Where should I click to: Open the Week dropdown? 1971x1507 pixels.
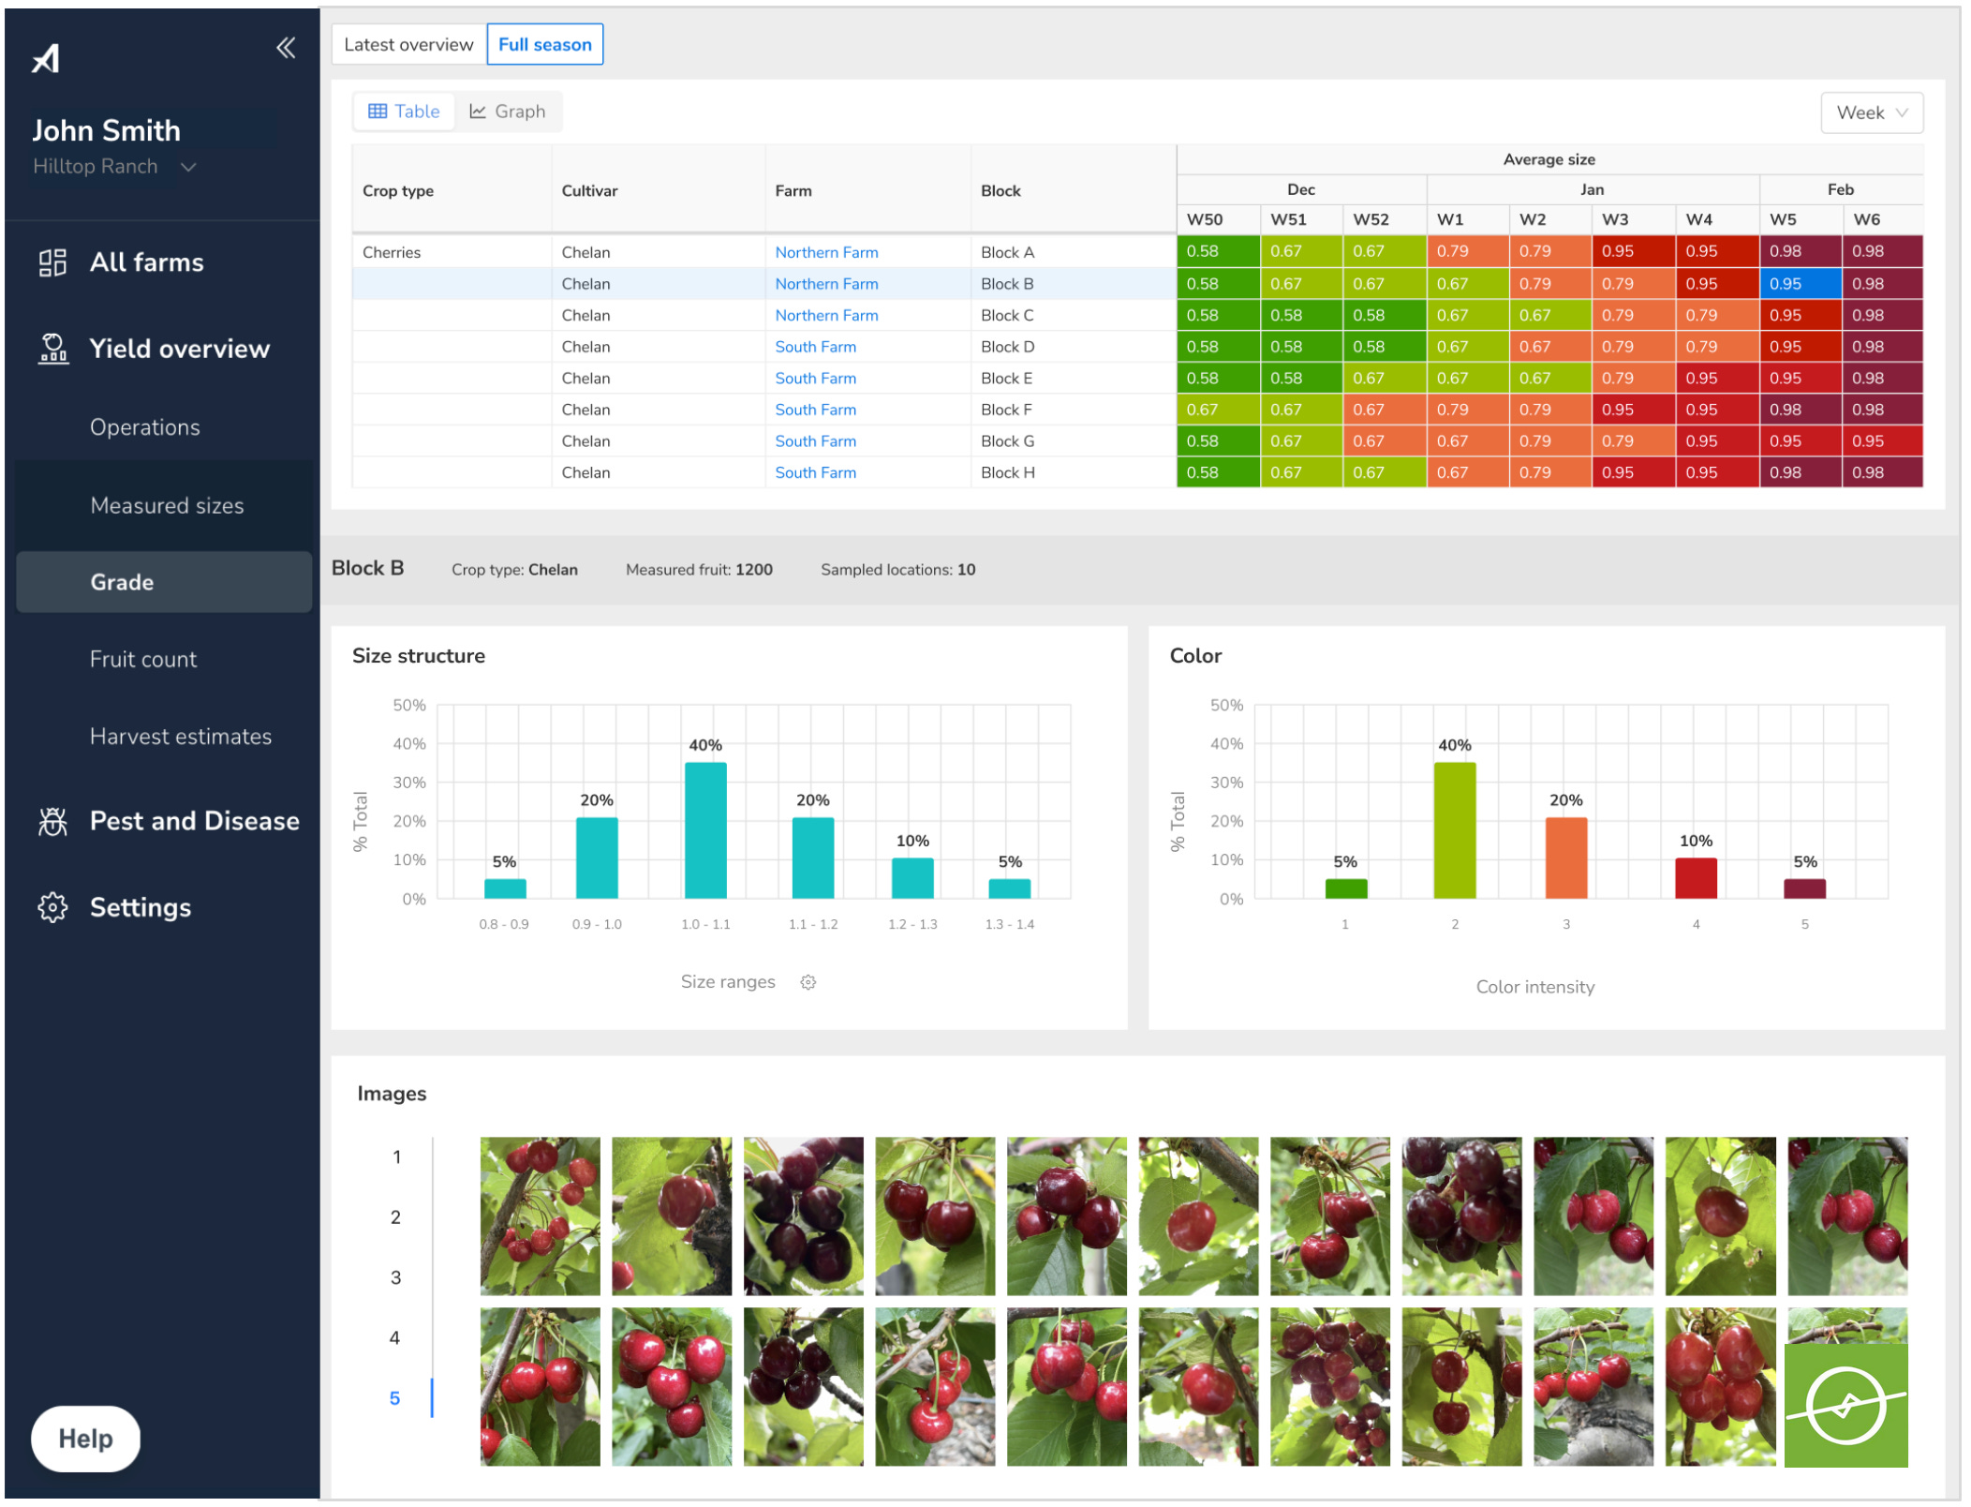1871,112
